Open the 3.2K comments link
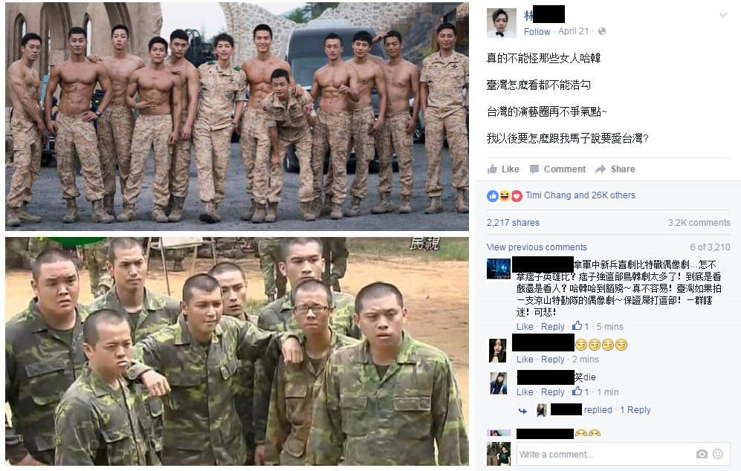 tap(699, 223)
